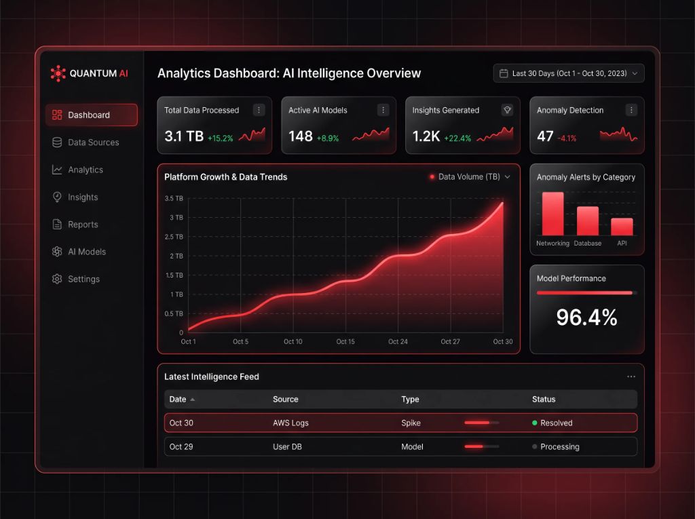Screen dimensions: 695x519
Task: Click the Status column header
Action: [544, 400]
